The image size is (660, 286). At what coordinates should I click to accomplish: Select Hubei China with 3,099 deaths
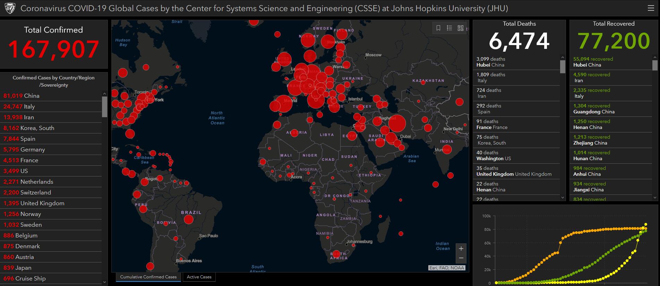tap(516, 62)
